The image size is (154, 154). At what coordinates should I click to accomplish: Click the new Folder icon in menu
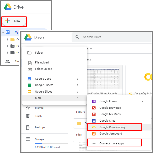pos(29,53)
